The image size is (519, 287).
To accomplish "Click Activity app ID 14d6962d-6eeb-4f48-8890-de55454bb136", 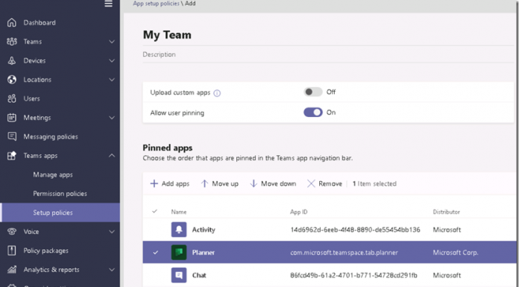I will 355,230.
